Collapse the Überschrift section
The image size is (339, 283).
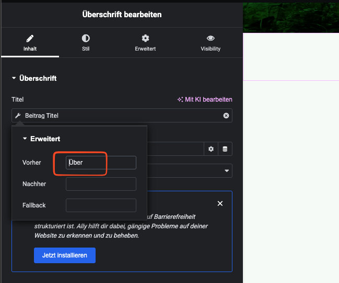click(x=14, y=79)
